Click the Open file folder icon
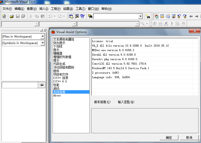The width and height of the screenshot is (201, 143). pos(12,16)
